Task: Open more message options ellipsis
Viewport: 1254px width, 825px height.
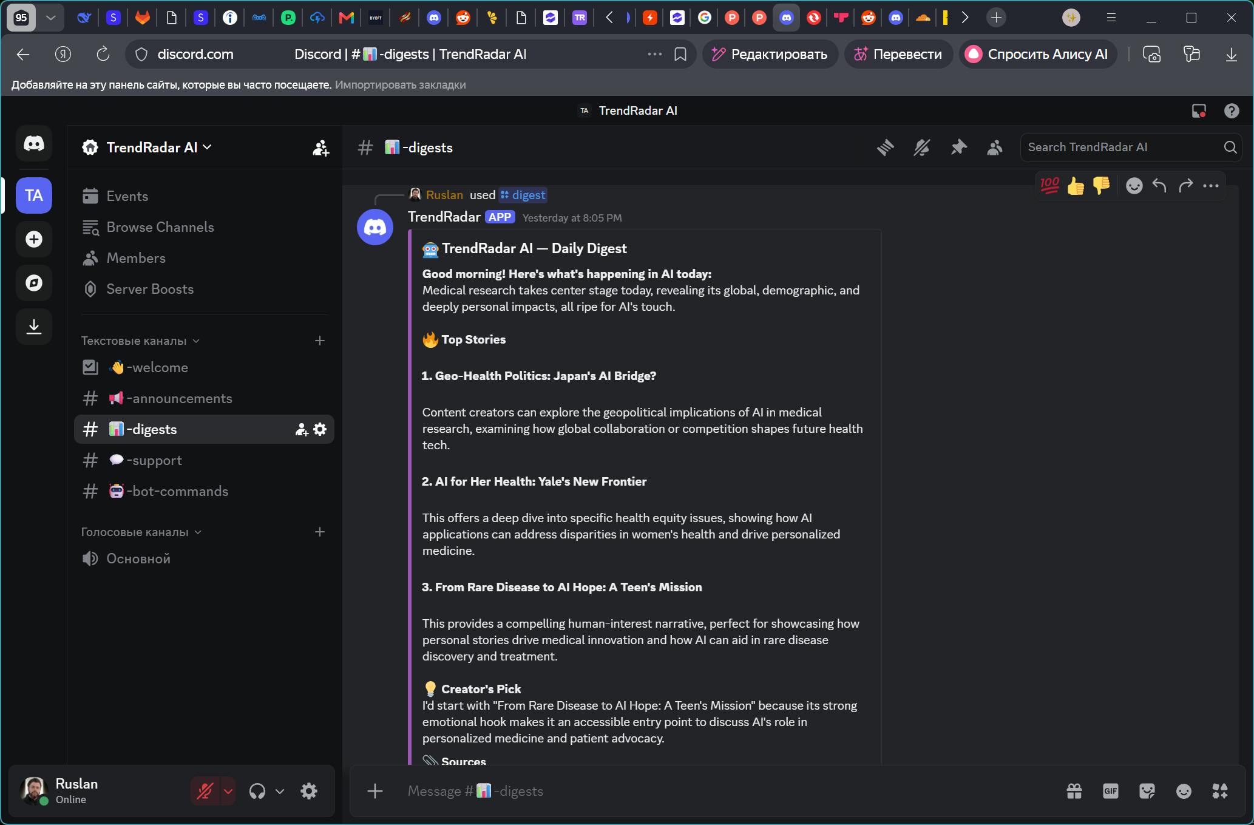Action: coord(1211,186)
